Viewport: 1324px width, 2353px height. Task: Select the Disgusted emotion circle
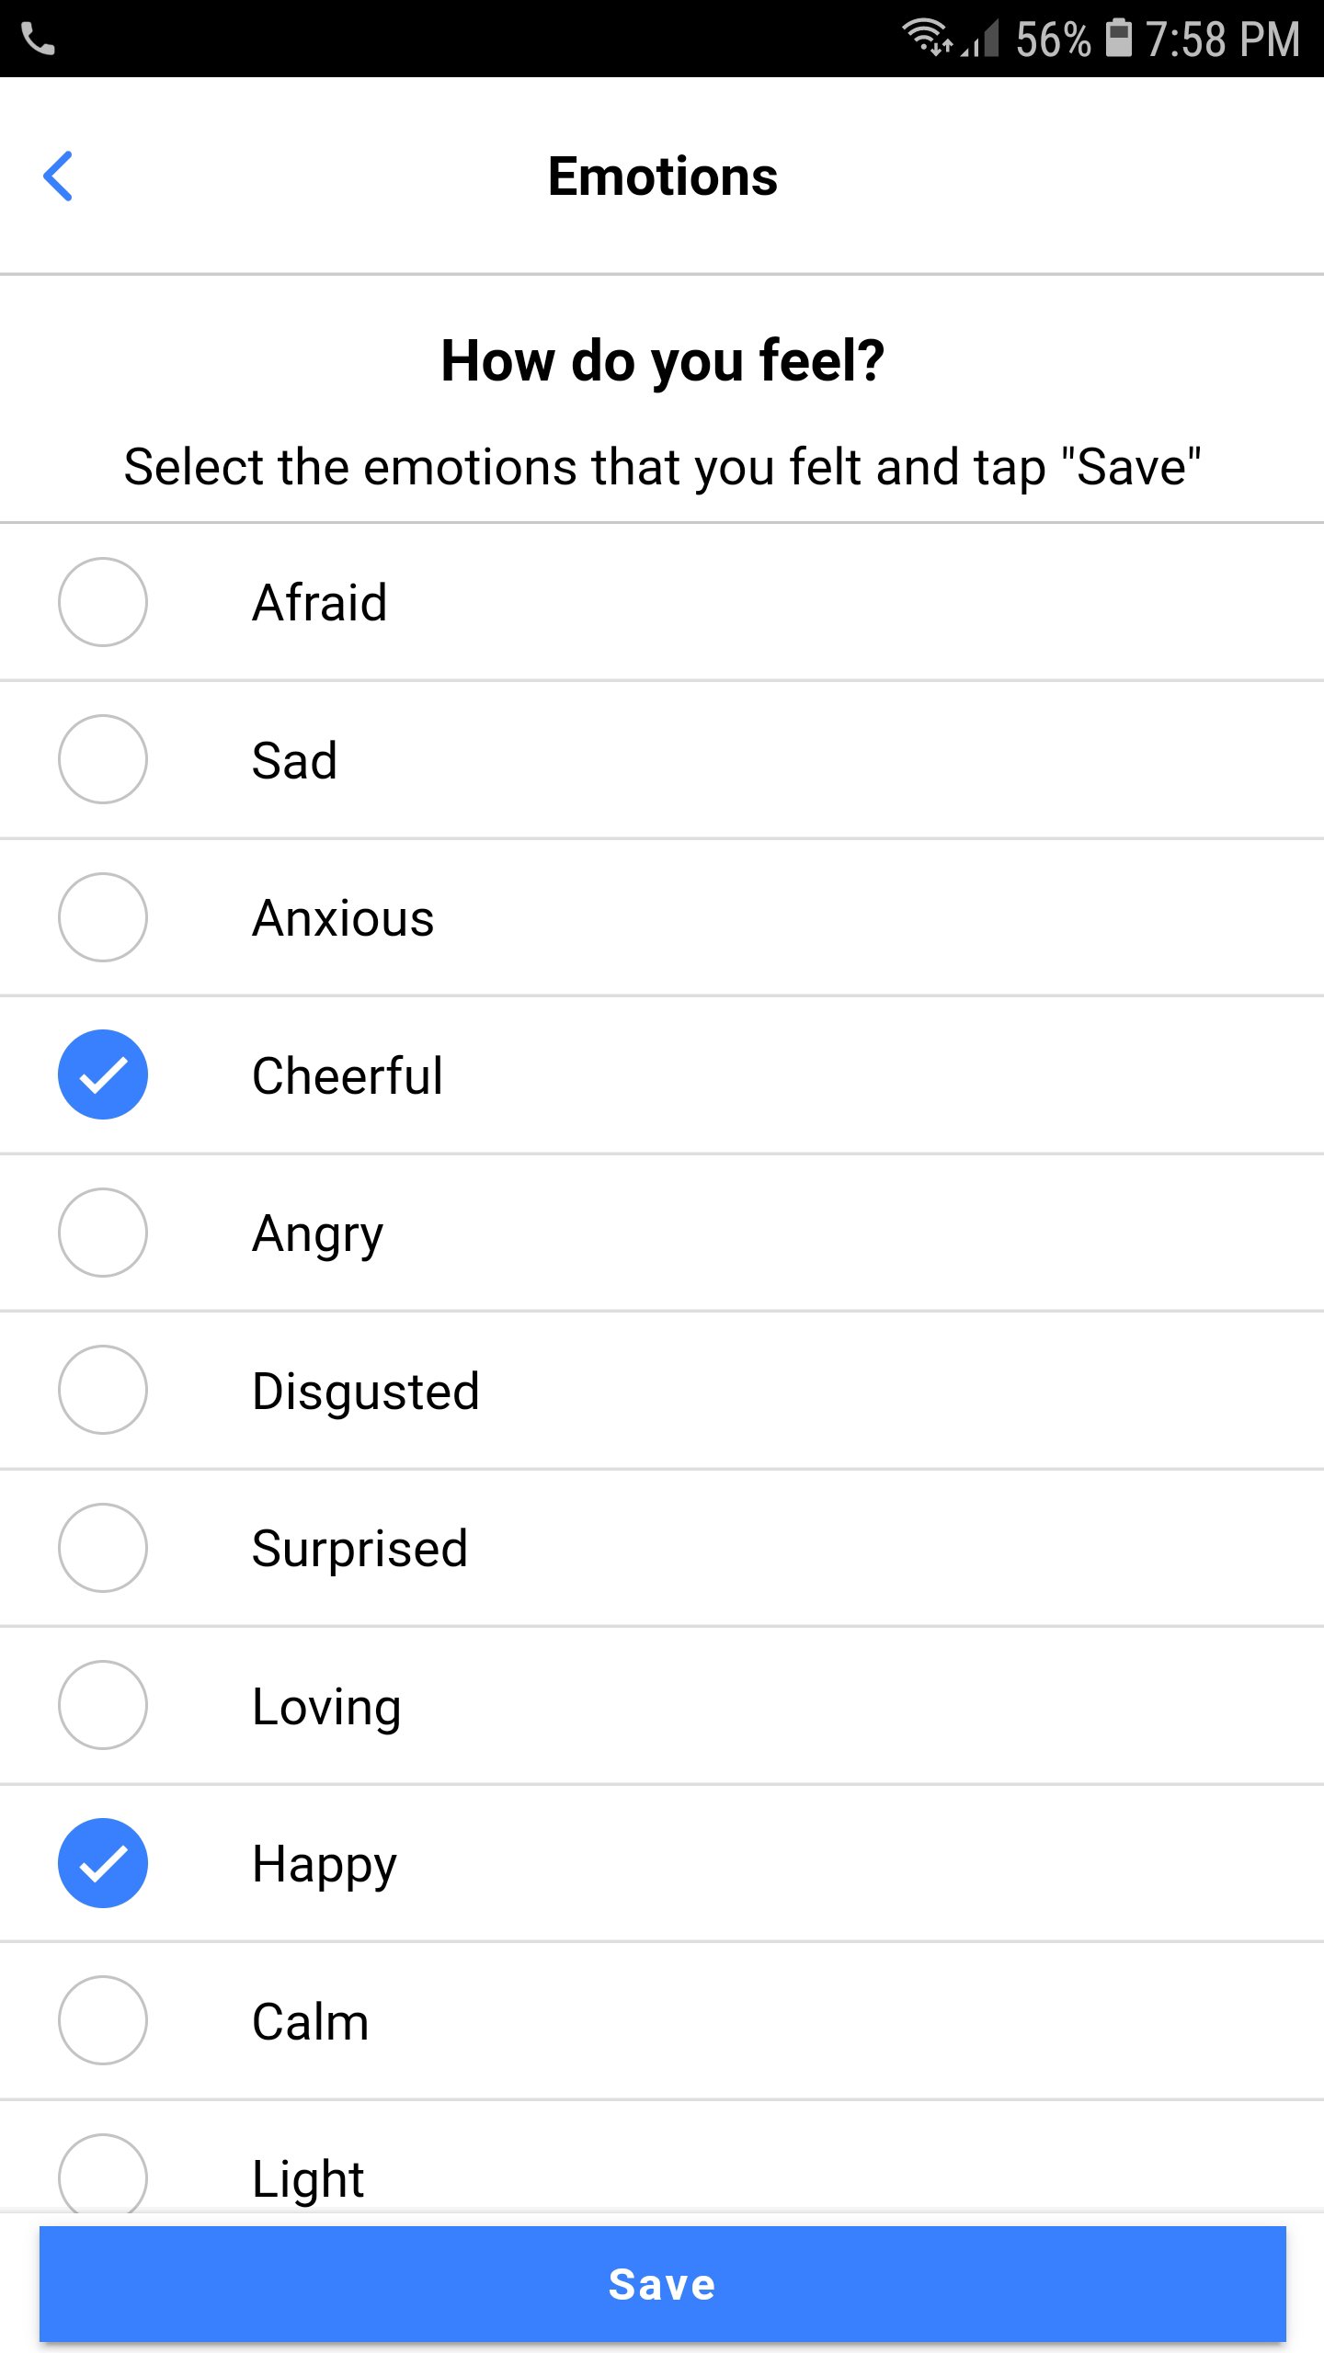click(x=103, y=1390)
